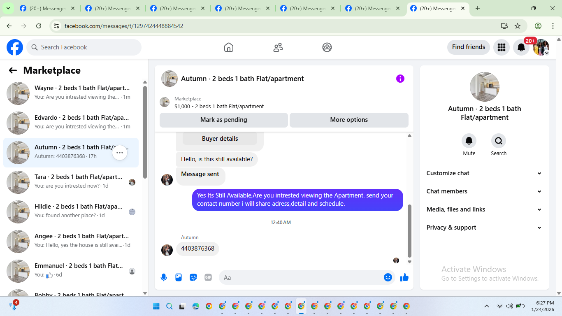Open Tara conversation

[x=71, y=182]
